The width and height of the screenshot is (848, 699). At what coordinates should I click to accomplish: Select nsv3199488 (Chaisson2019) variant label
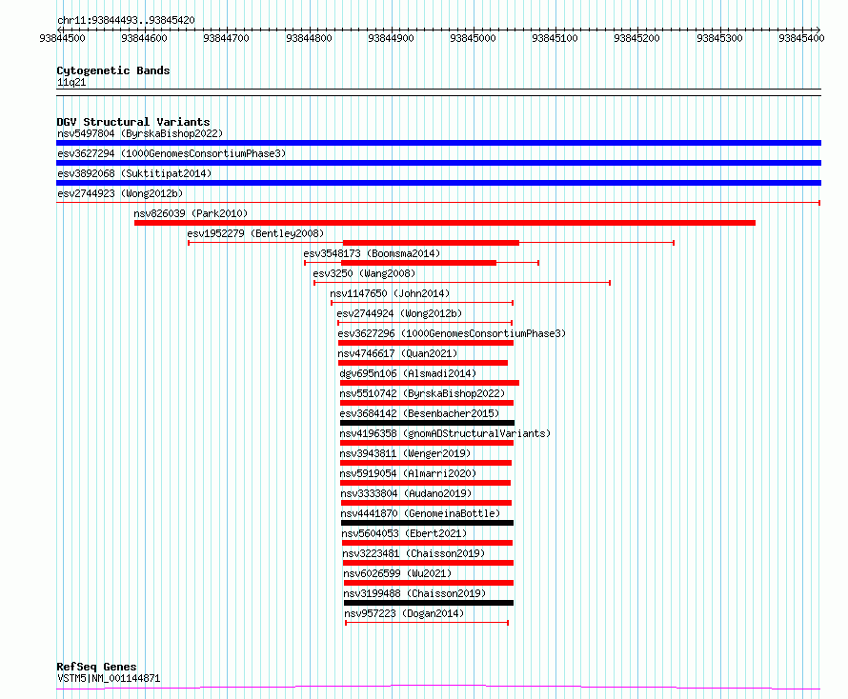[414, 593]
